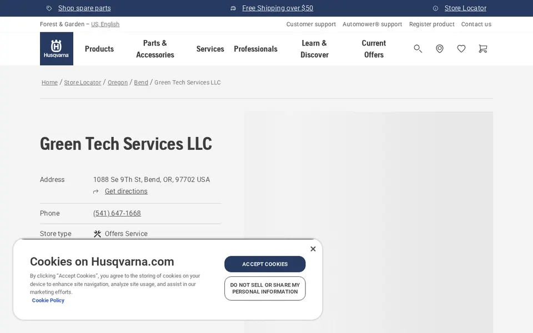This screenshot has width=533, height=333.
Task: Click the Get directions link
Action: click(x=126, y=191)
